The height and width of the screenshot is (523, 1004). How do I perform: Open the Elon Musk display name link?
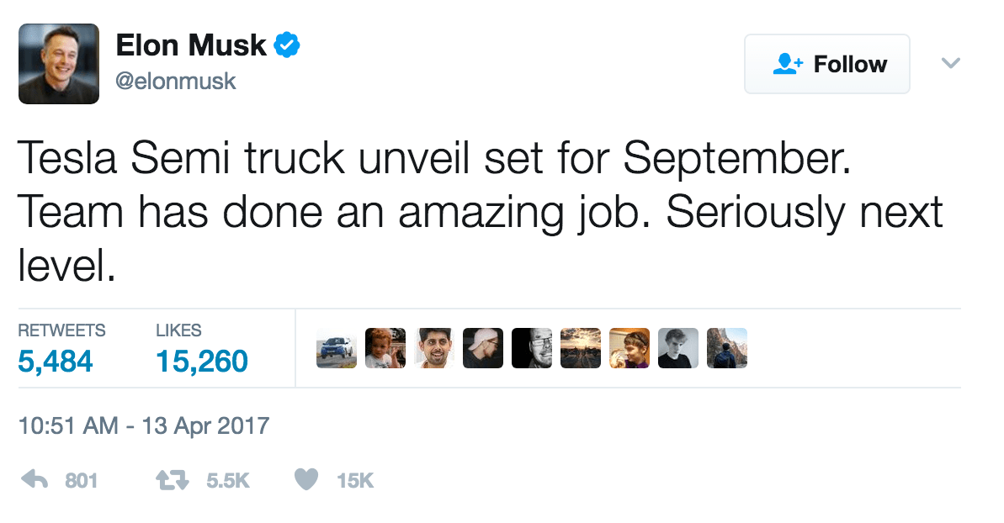coord(191,45)
